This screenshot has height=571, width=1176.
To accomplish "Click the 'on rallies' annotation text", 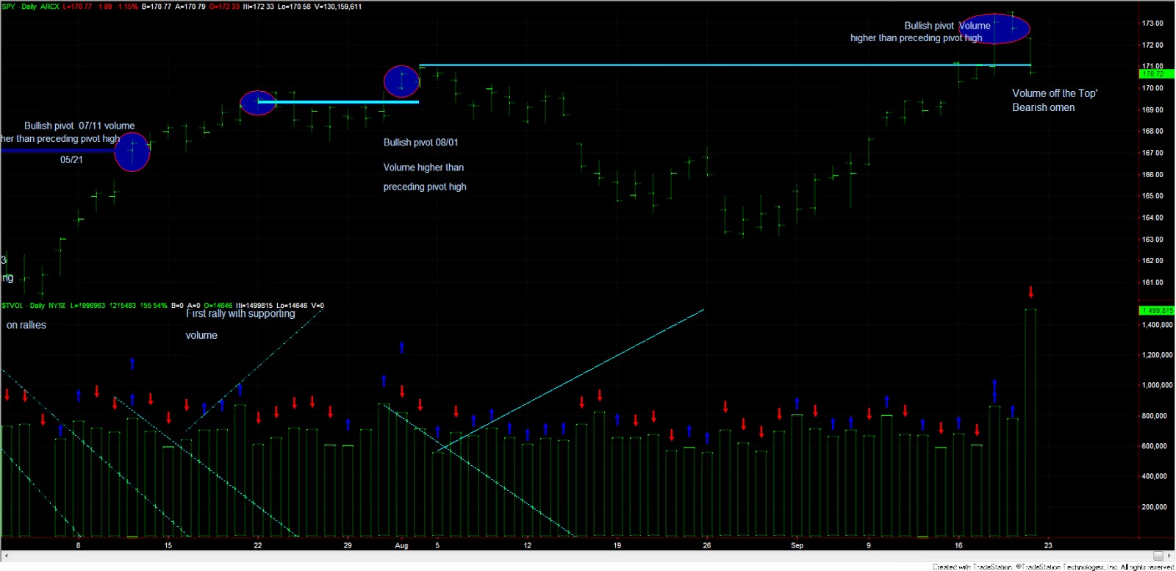I will coord(26,325).
